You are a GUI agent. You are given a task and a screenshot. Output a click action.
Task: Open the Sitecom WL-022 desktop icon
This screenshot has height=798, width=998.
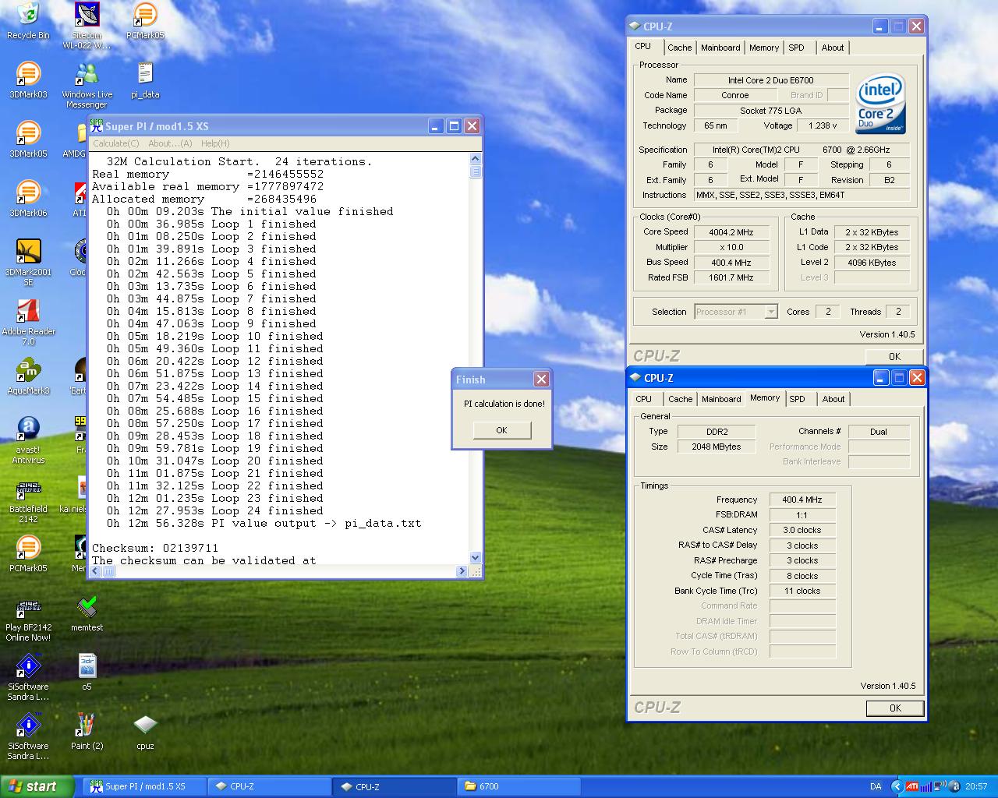(87, 26)
